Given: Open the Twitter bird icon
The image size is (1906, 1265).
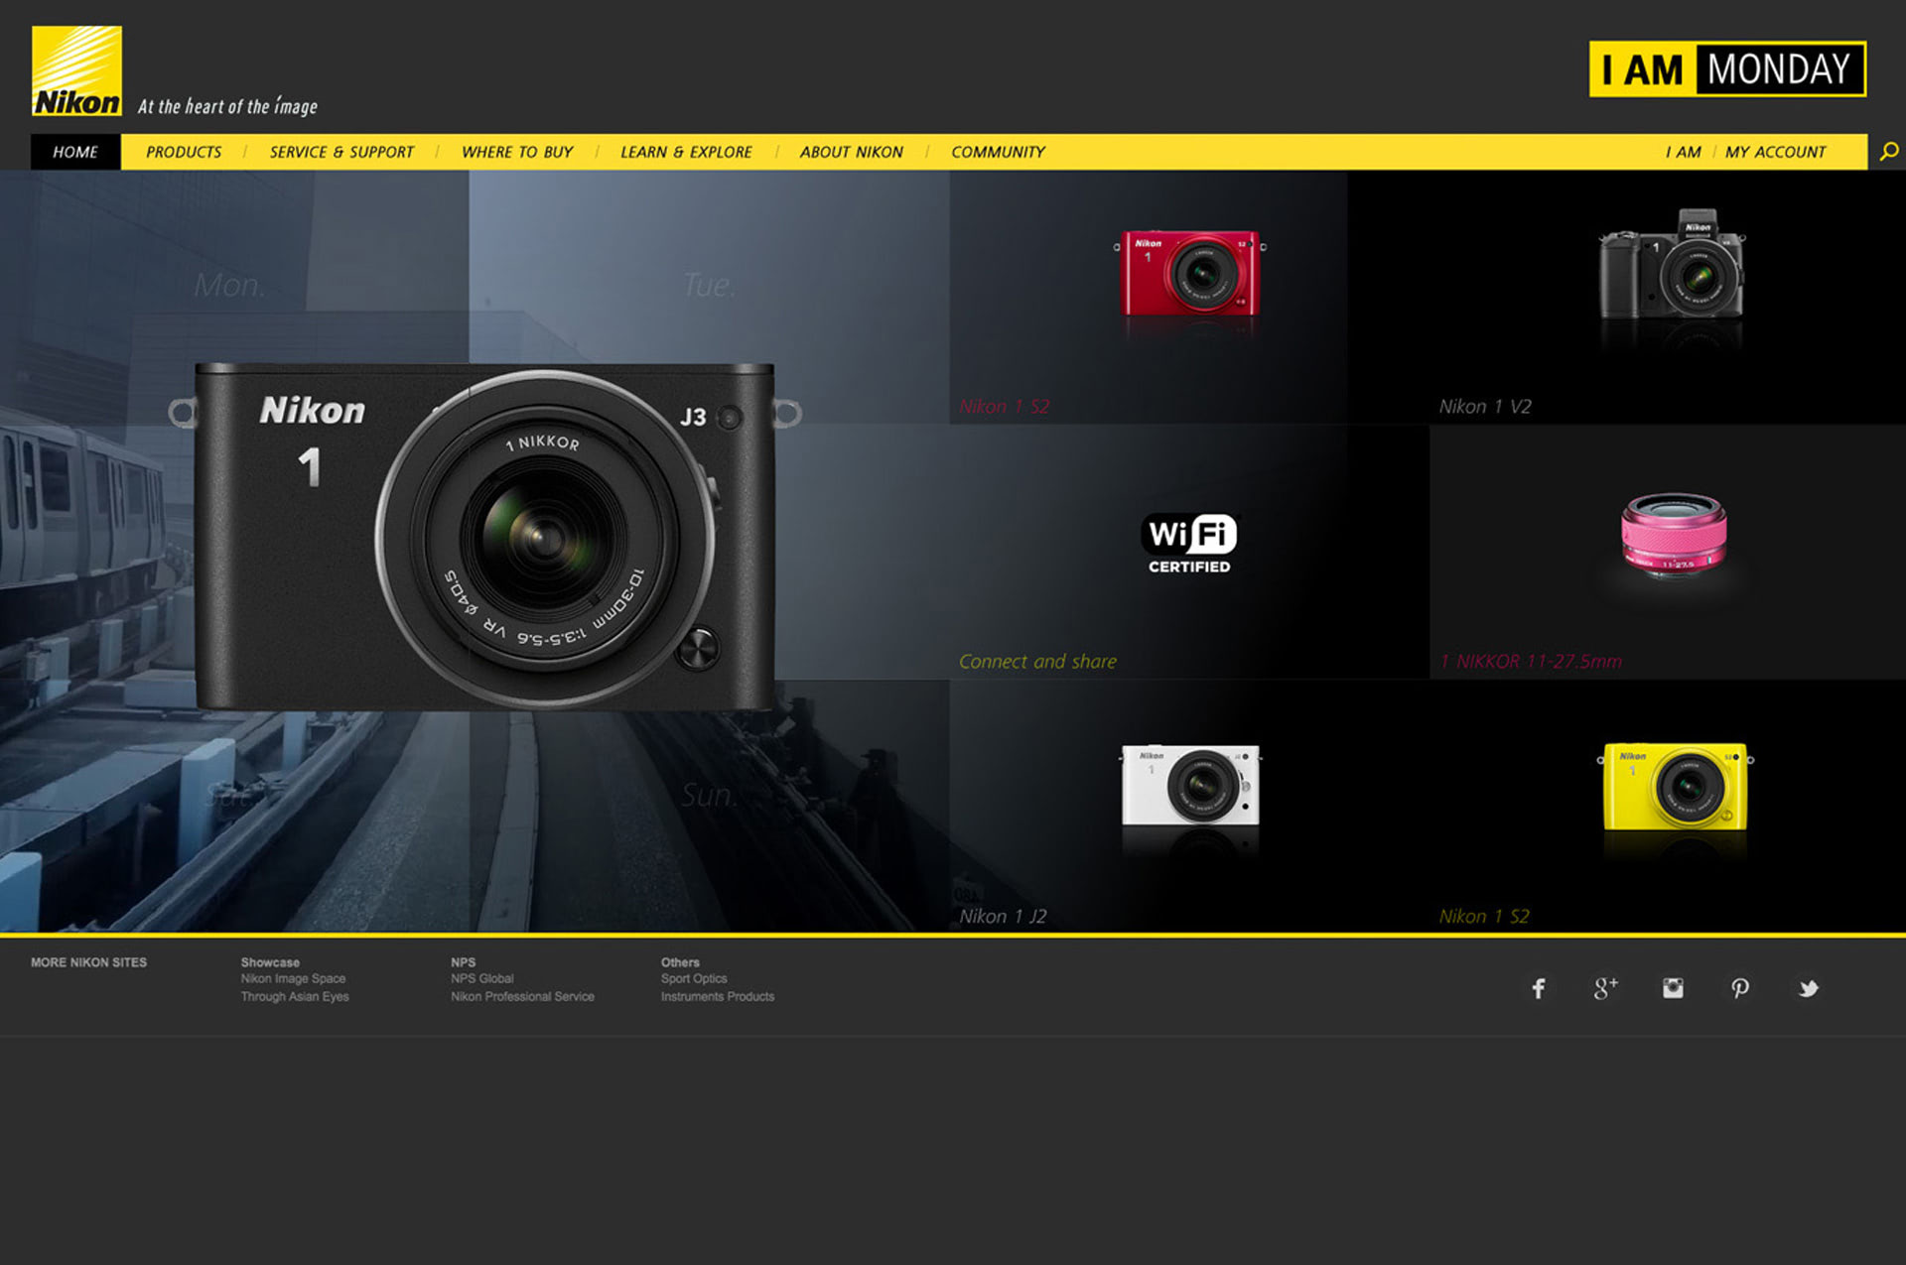Looking at the screenshot, I should click(1808, 988).
